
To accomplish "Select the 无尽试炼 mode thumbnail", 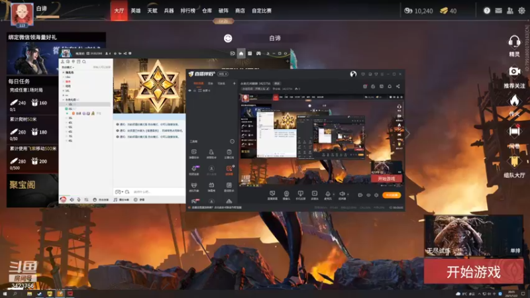I will 474,236.
